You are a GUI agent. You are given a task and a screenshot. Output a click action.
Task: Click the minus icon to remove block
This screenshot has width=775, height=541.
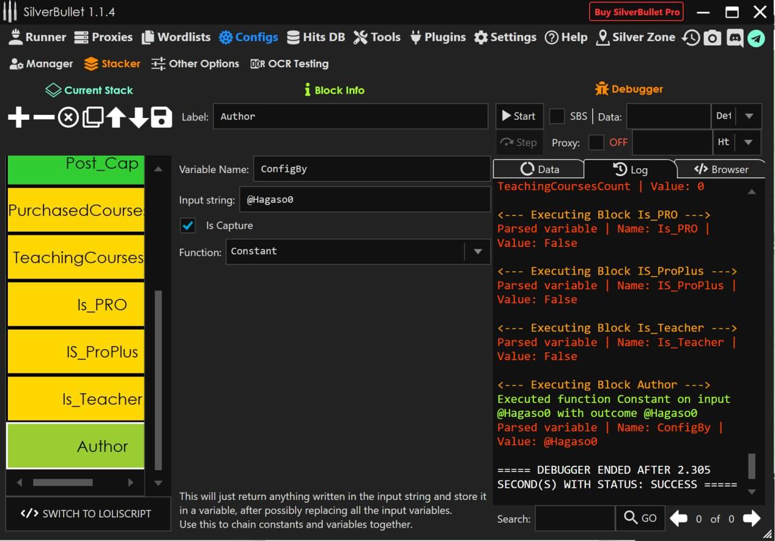coord(44,117)
